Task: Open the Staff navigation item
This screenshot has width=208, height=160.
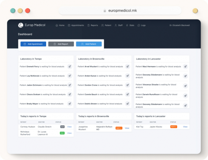Action: coord(119,25)
